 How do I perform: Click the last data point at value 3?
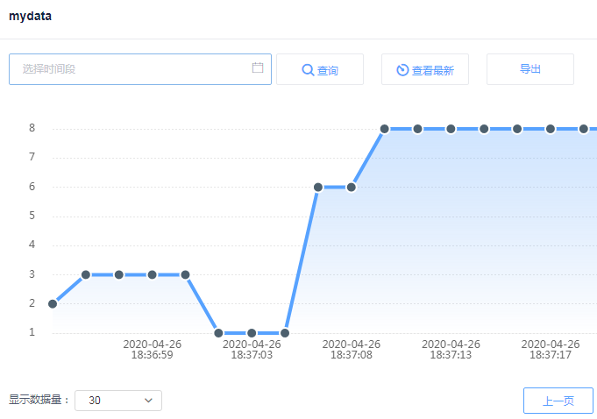click(185, 274)
